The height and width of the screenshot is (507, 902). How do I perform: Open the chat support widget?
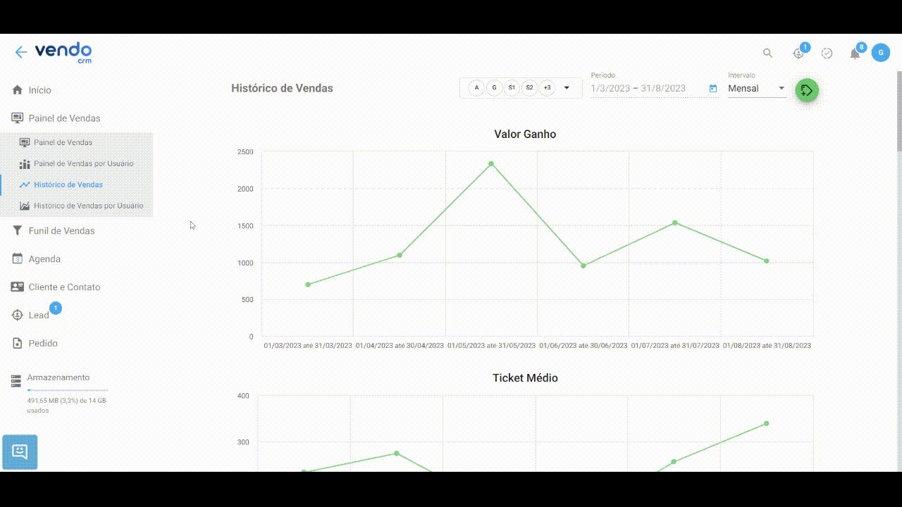[20, 451]
